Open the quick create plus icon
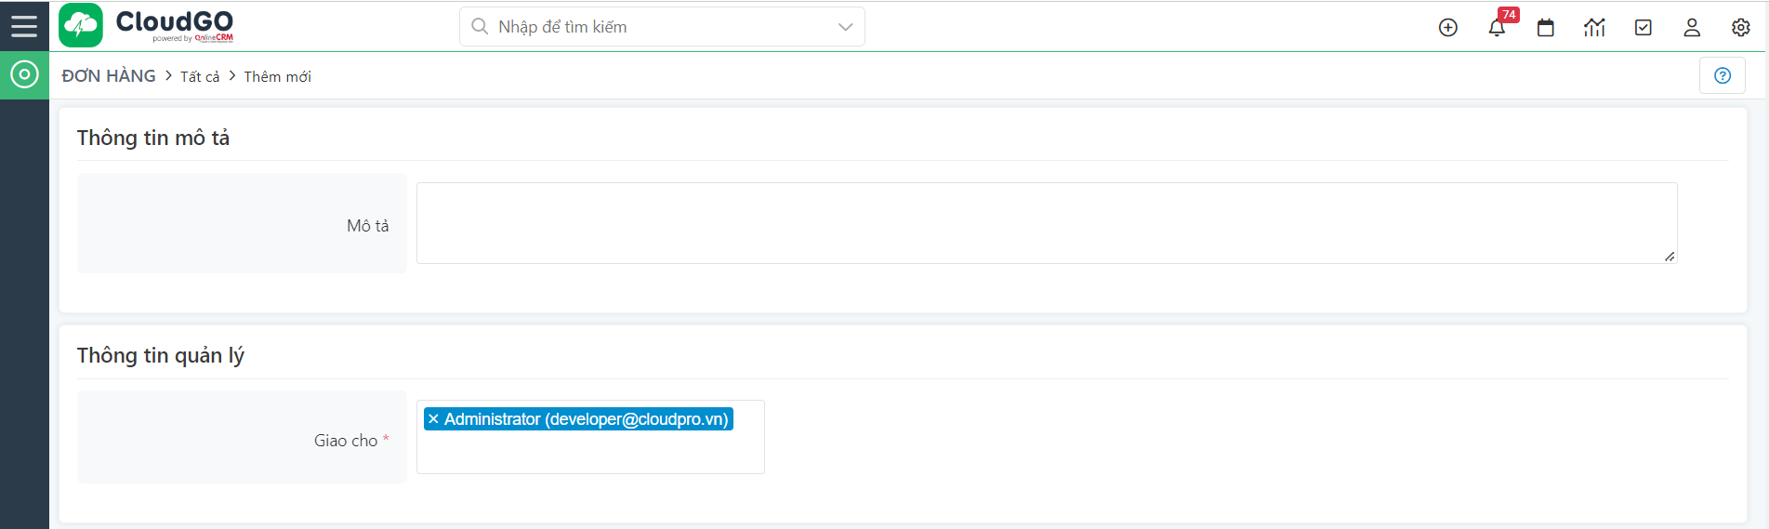 pos(1447,28)
